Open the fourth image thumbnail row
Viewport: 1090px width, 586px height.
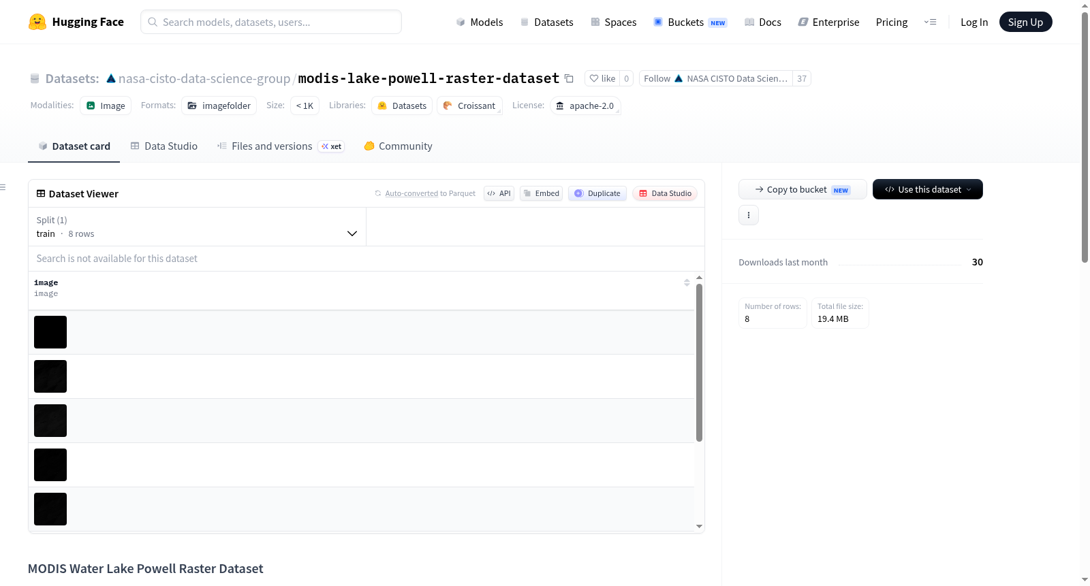50,465
